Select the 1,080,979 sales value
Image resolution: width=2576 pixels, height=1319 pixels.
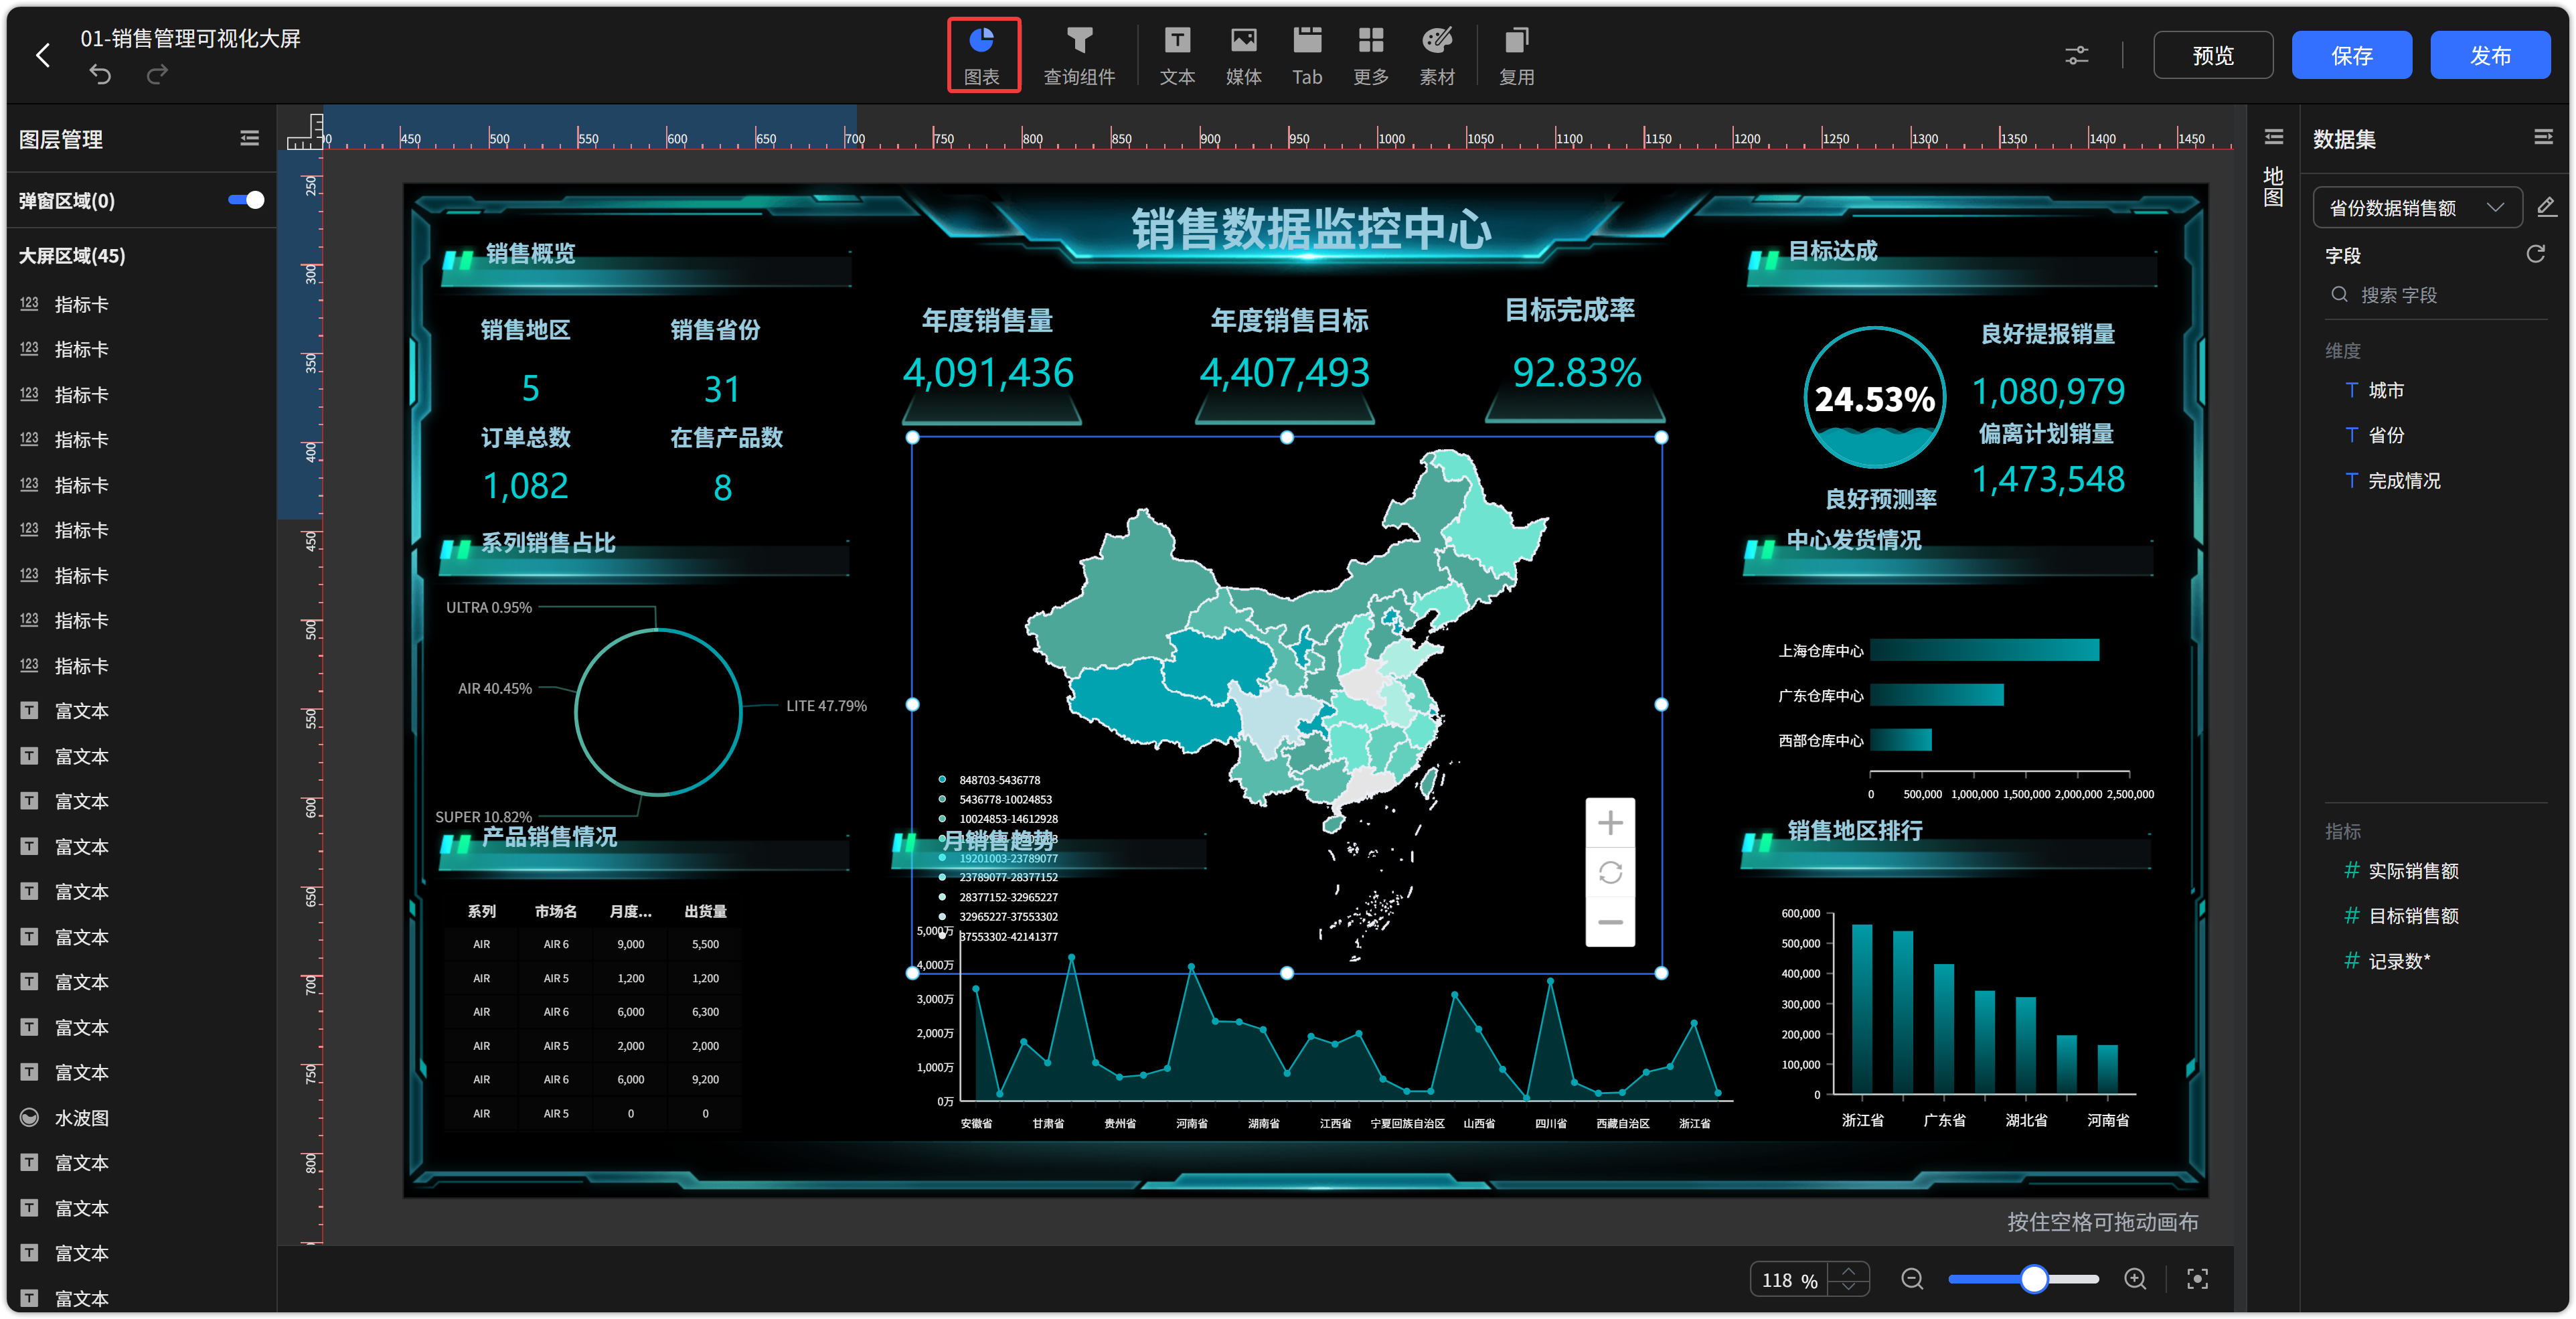pyautogui.click(x=2047, y=391)
